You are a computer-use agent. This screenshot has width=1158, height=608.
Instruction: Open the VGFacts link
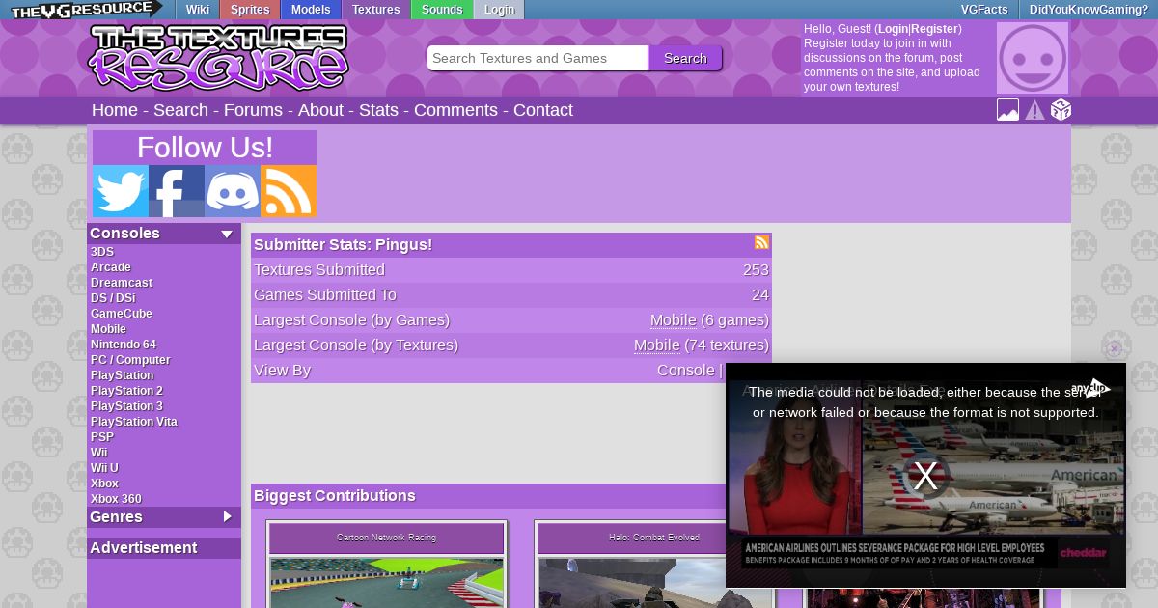point(984,10)
